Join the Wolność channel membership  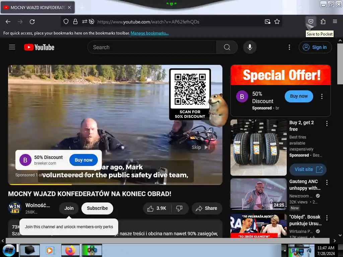pyautogui.click(x=69, y=208)
